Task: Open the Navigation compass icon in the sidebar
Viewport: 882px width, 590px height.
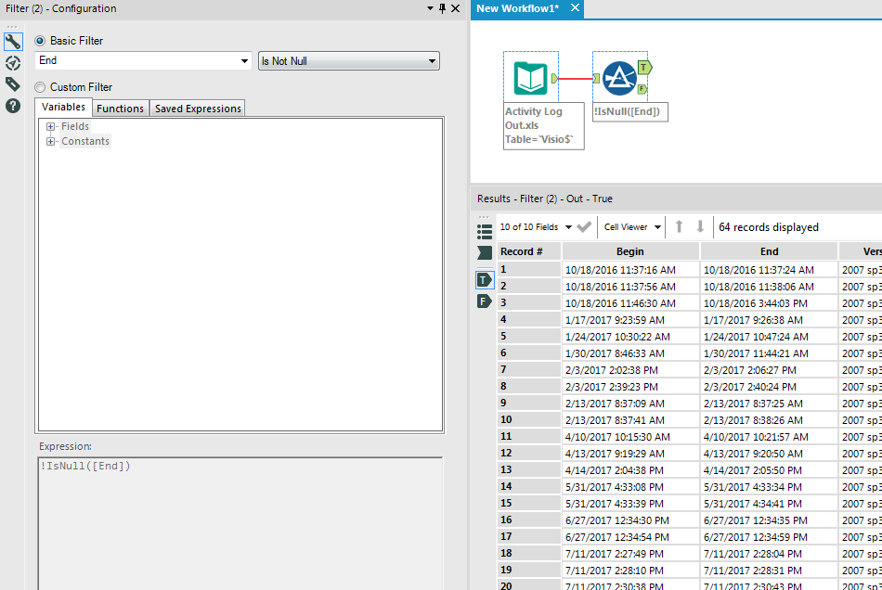Action: point(13,63)
